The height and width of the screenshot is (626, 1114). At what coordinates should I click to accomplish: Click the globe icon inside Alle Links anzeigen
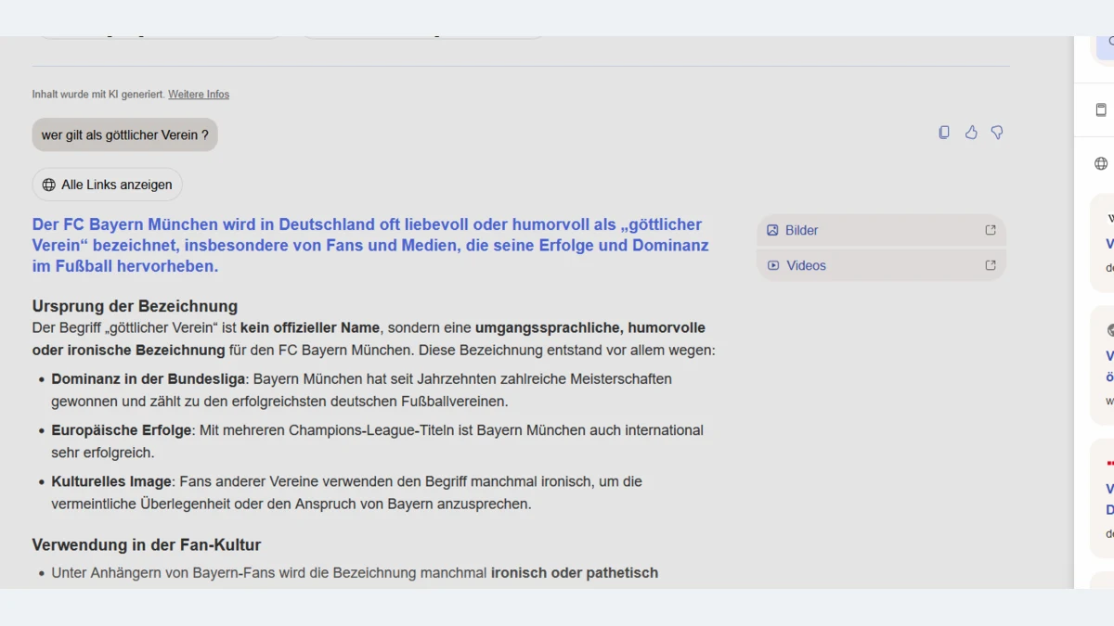49,185
